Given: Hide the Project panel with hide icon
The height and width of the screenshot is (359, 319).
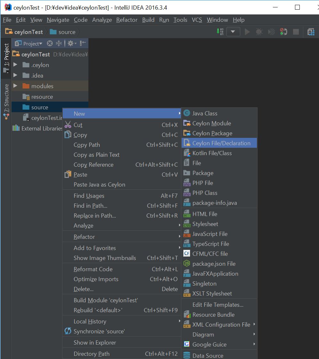Looking at the screenshot, I should 83,43.
